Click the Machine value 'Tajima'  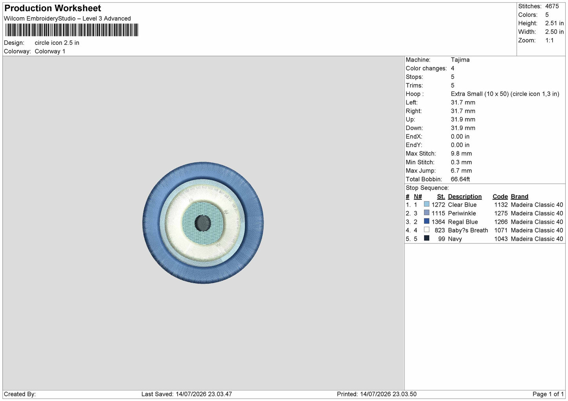click(460, 60)
